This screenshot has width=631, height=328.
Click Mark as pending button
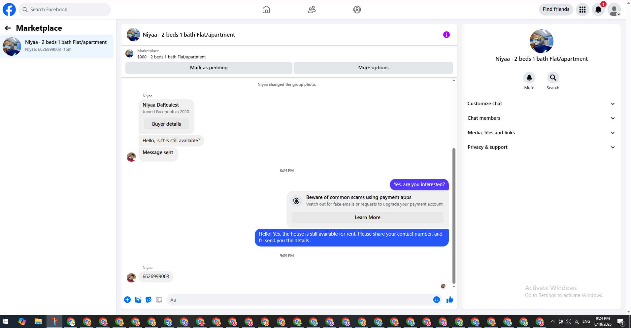(209, 68)
